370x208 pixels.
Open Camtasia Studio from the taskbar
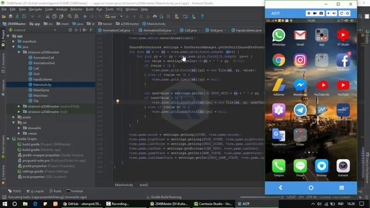pyautogui.click(x=213, y=204)
